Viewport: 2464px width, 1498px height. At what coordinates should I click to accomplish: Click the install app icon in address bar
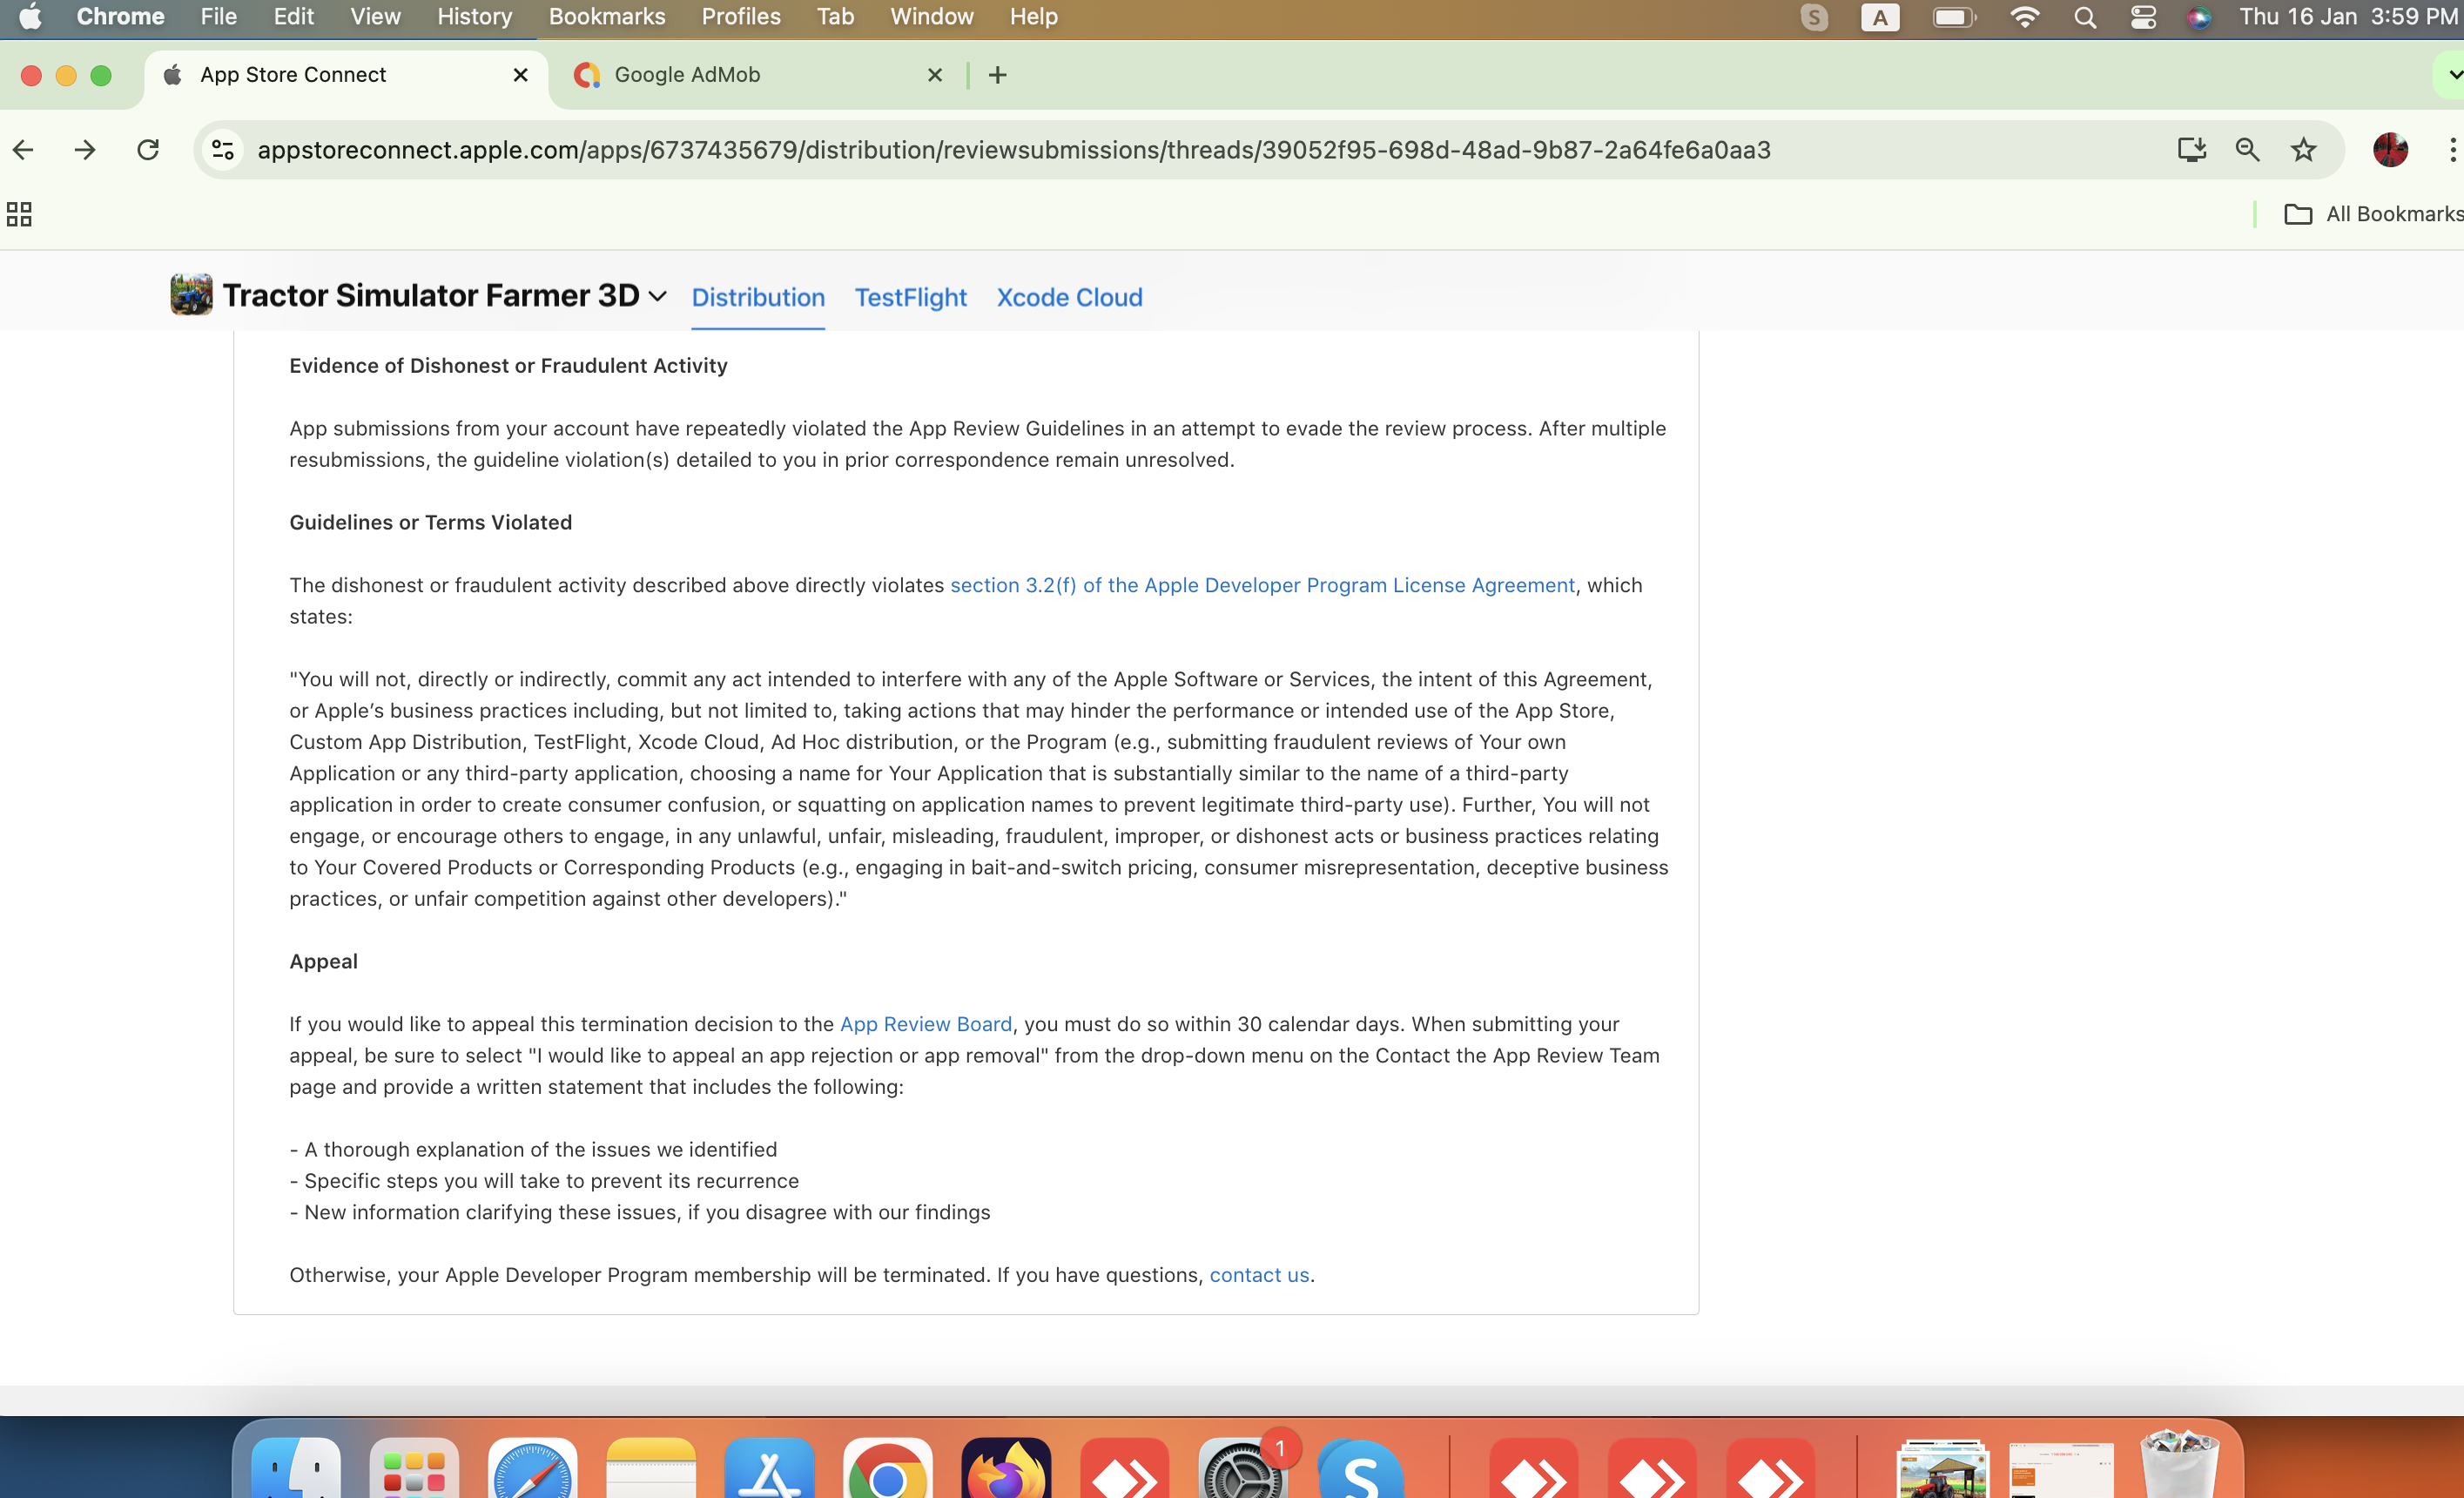[x=2191, y=150]
